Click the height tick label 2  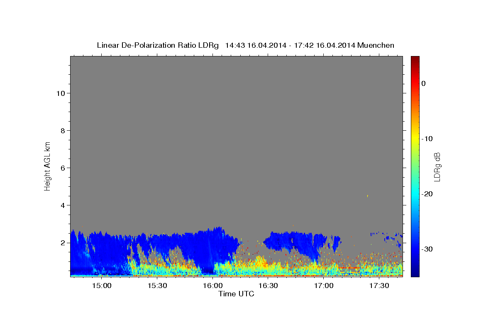point(62,242)
